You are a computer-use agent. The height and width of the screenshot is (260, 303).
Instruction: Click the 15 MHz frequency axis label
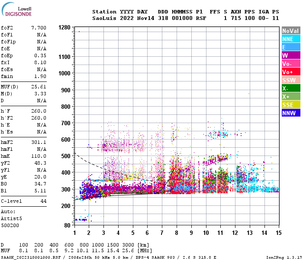coord(279,233)
